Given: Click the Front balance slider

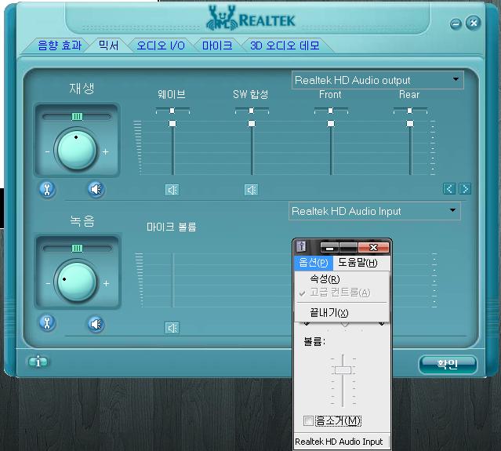Looking at the screenshot, I should 331,111.
